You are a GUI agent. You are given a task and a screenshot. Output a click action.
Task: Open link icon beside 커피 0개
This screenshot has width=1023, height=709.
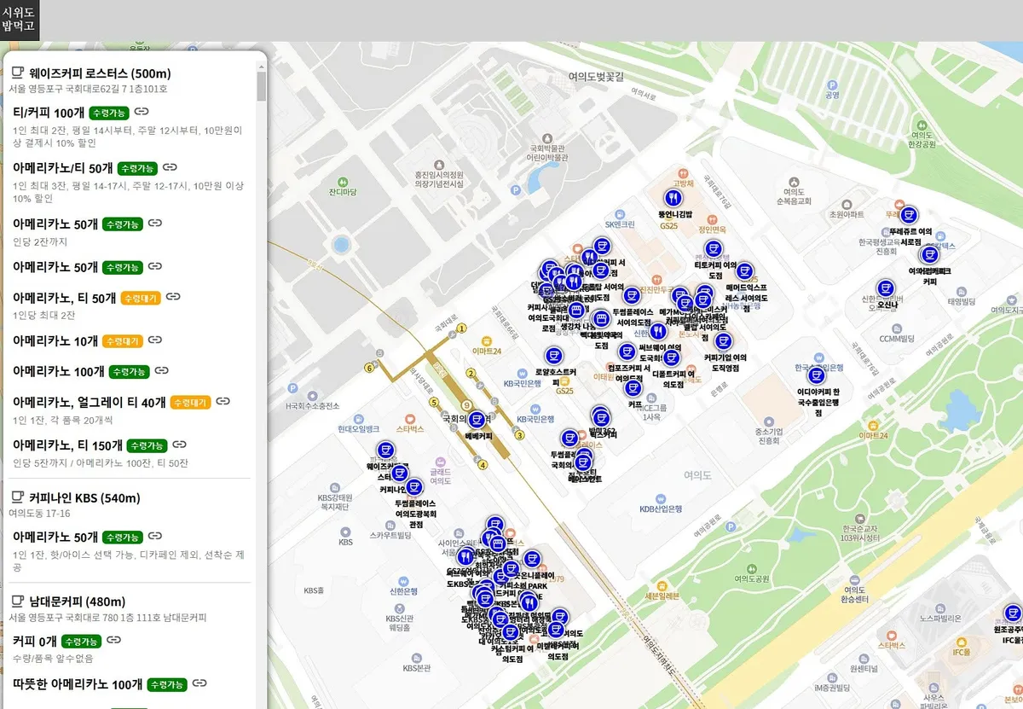click(113, 640)
